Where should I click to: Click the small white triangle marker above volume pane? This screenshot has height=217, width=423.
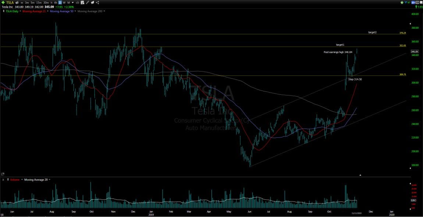(x=360, y=175)
